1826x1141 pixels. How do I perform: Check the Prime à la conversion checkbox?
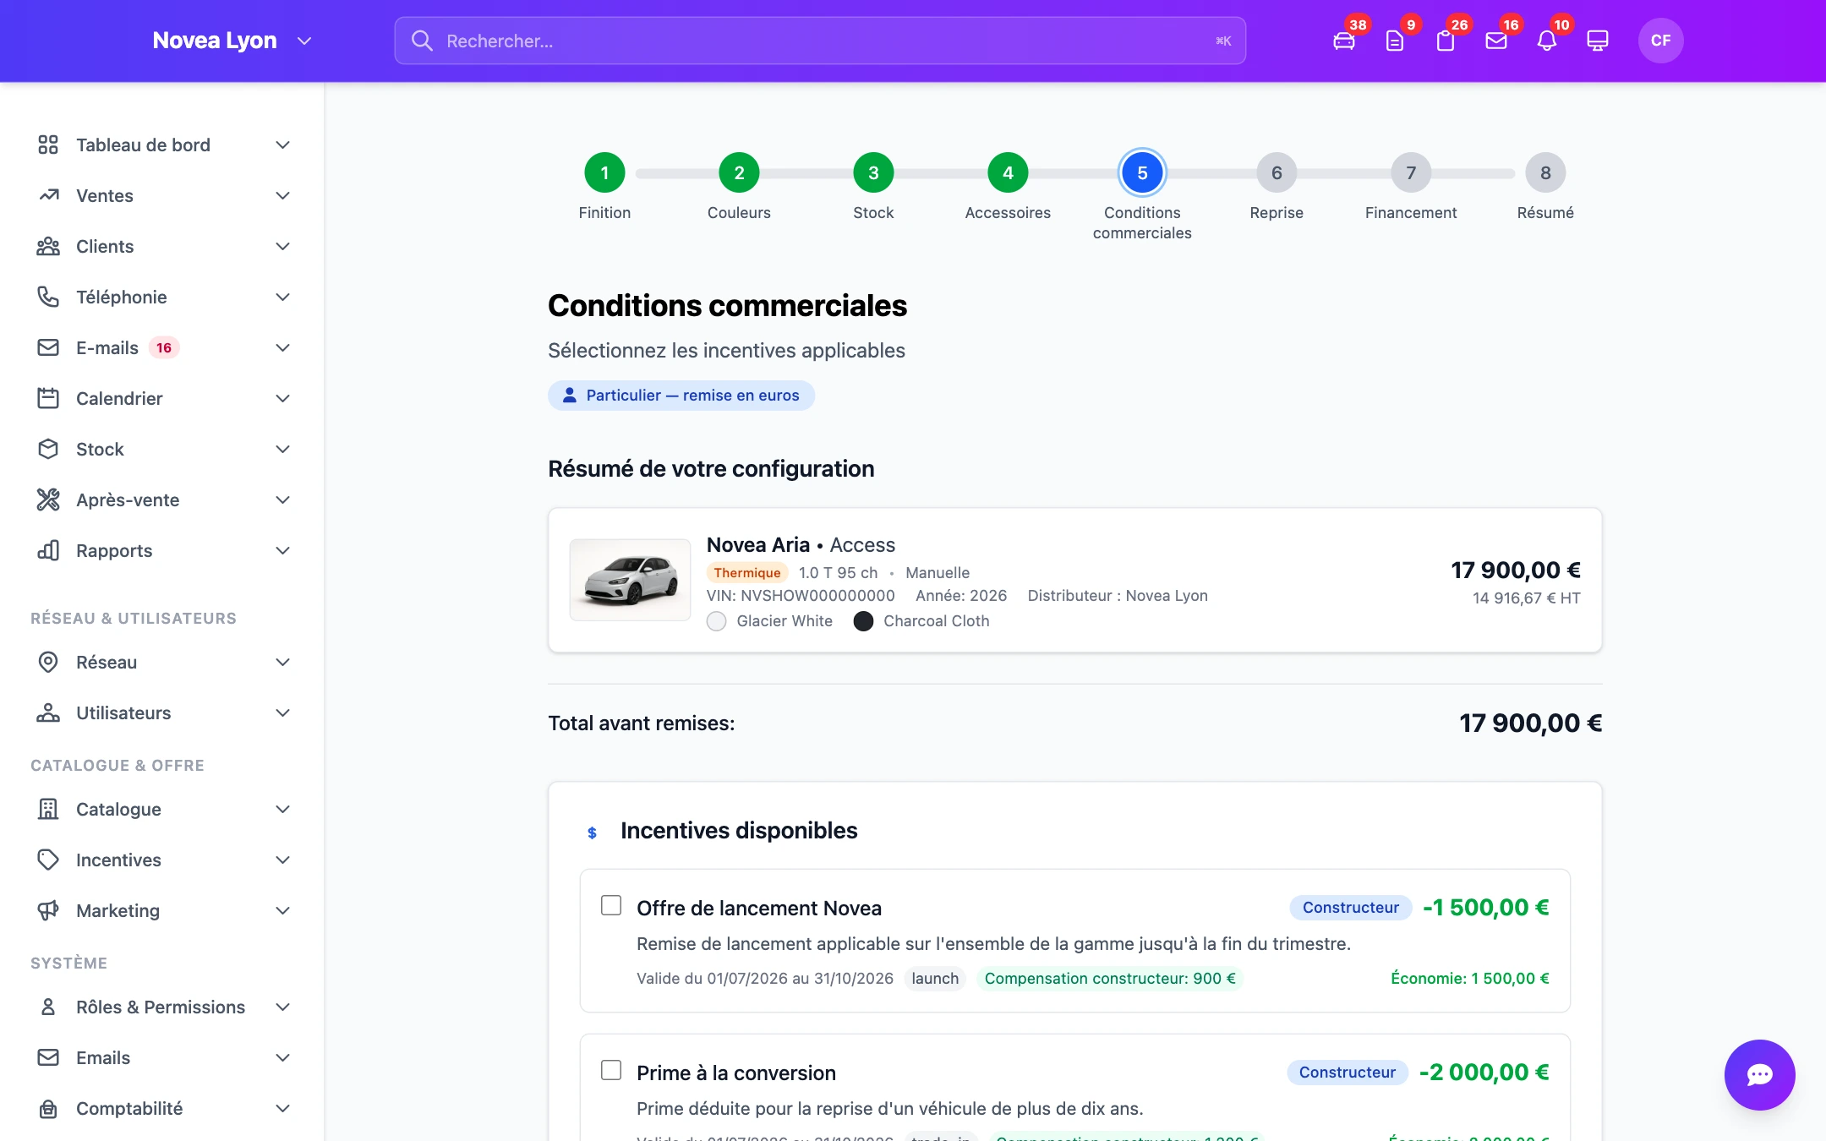point(610,1070)
